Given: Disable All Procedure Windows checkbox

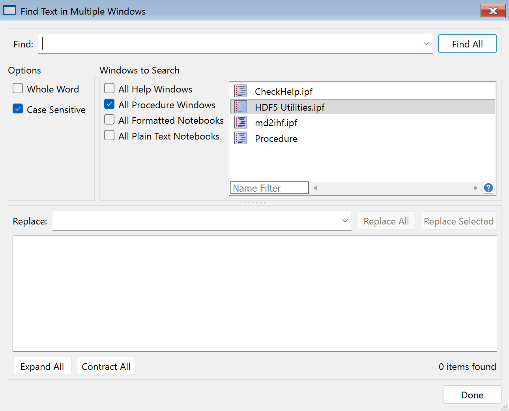Looking at the screenshot, I should [x=109, y=104].
